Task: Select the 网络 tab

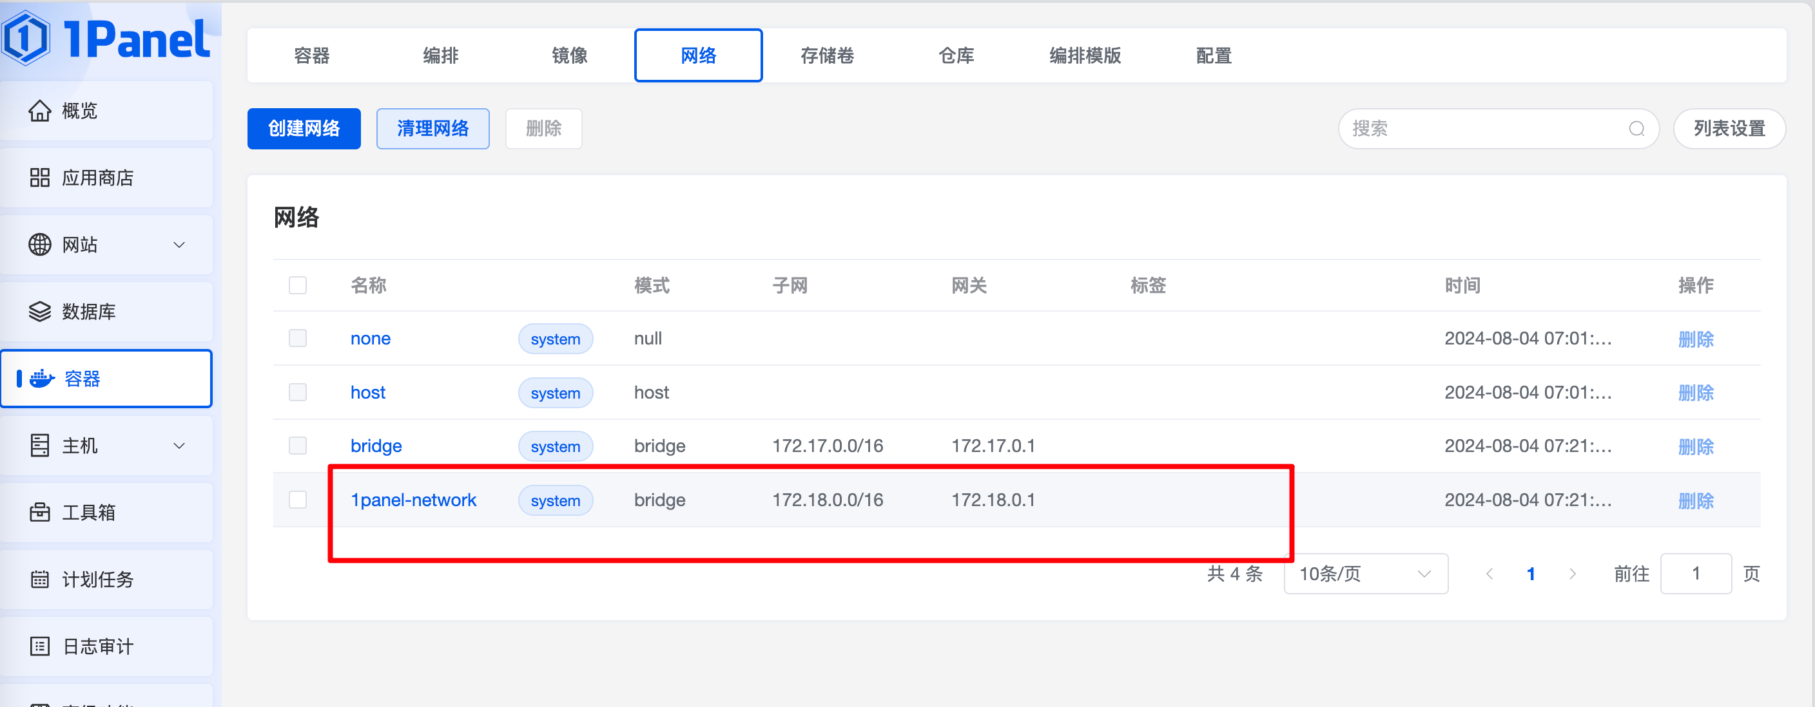Action: [698, 55]
